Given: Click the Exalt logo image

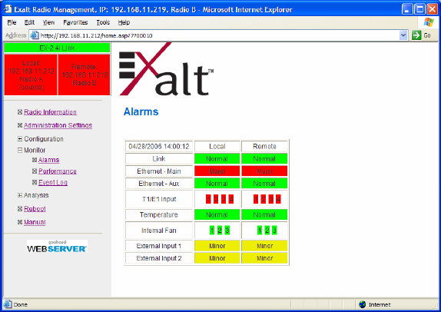Looking at the screenshot, I should click(x=166, y=69).
